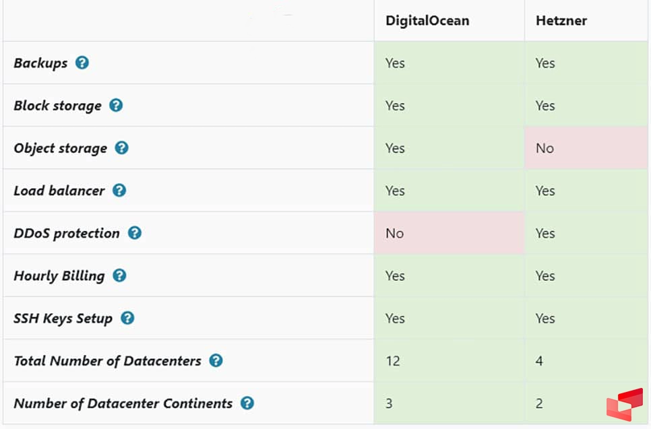This screenshot has height=429, width=651.
Task: Click the help icon next to Backups
Action: click(x=82, y=63)
